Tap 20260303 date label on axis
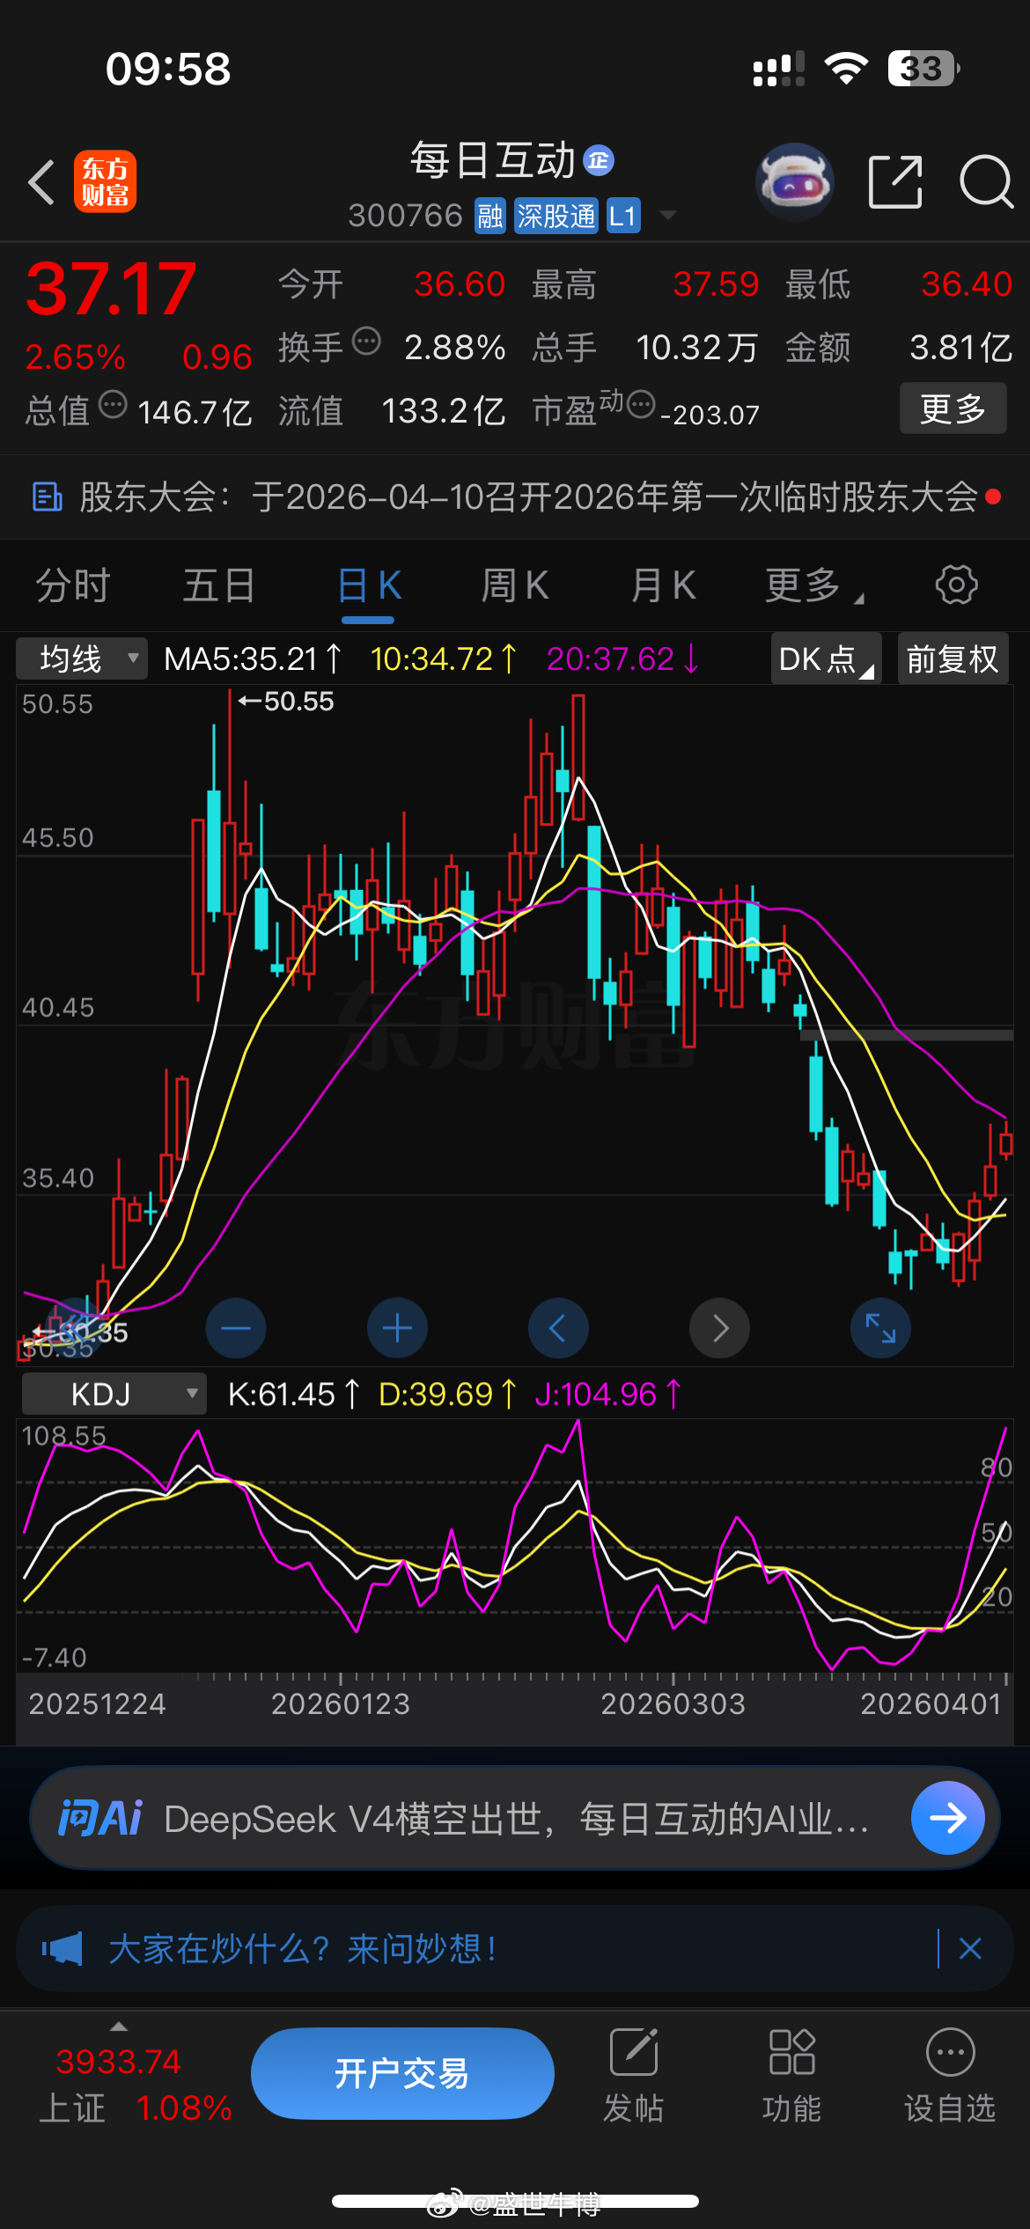The image size is (1030, 2229). tap(673, 1703)
